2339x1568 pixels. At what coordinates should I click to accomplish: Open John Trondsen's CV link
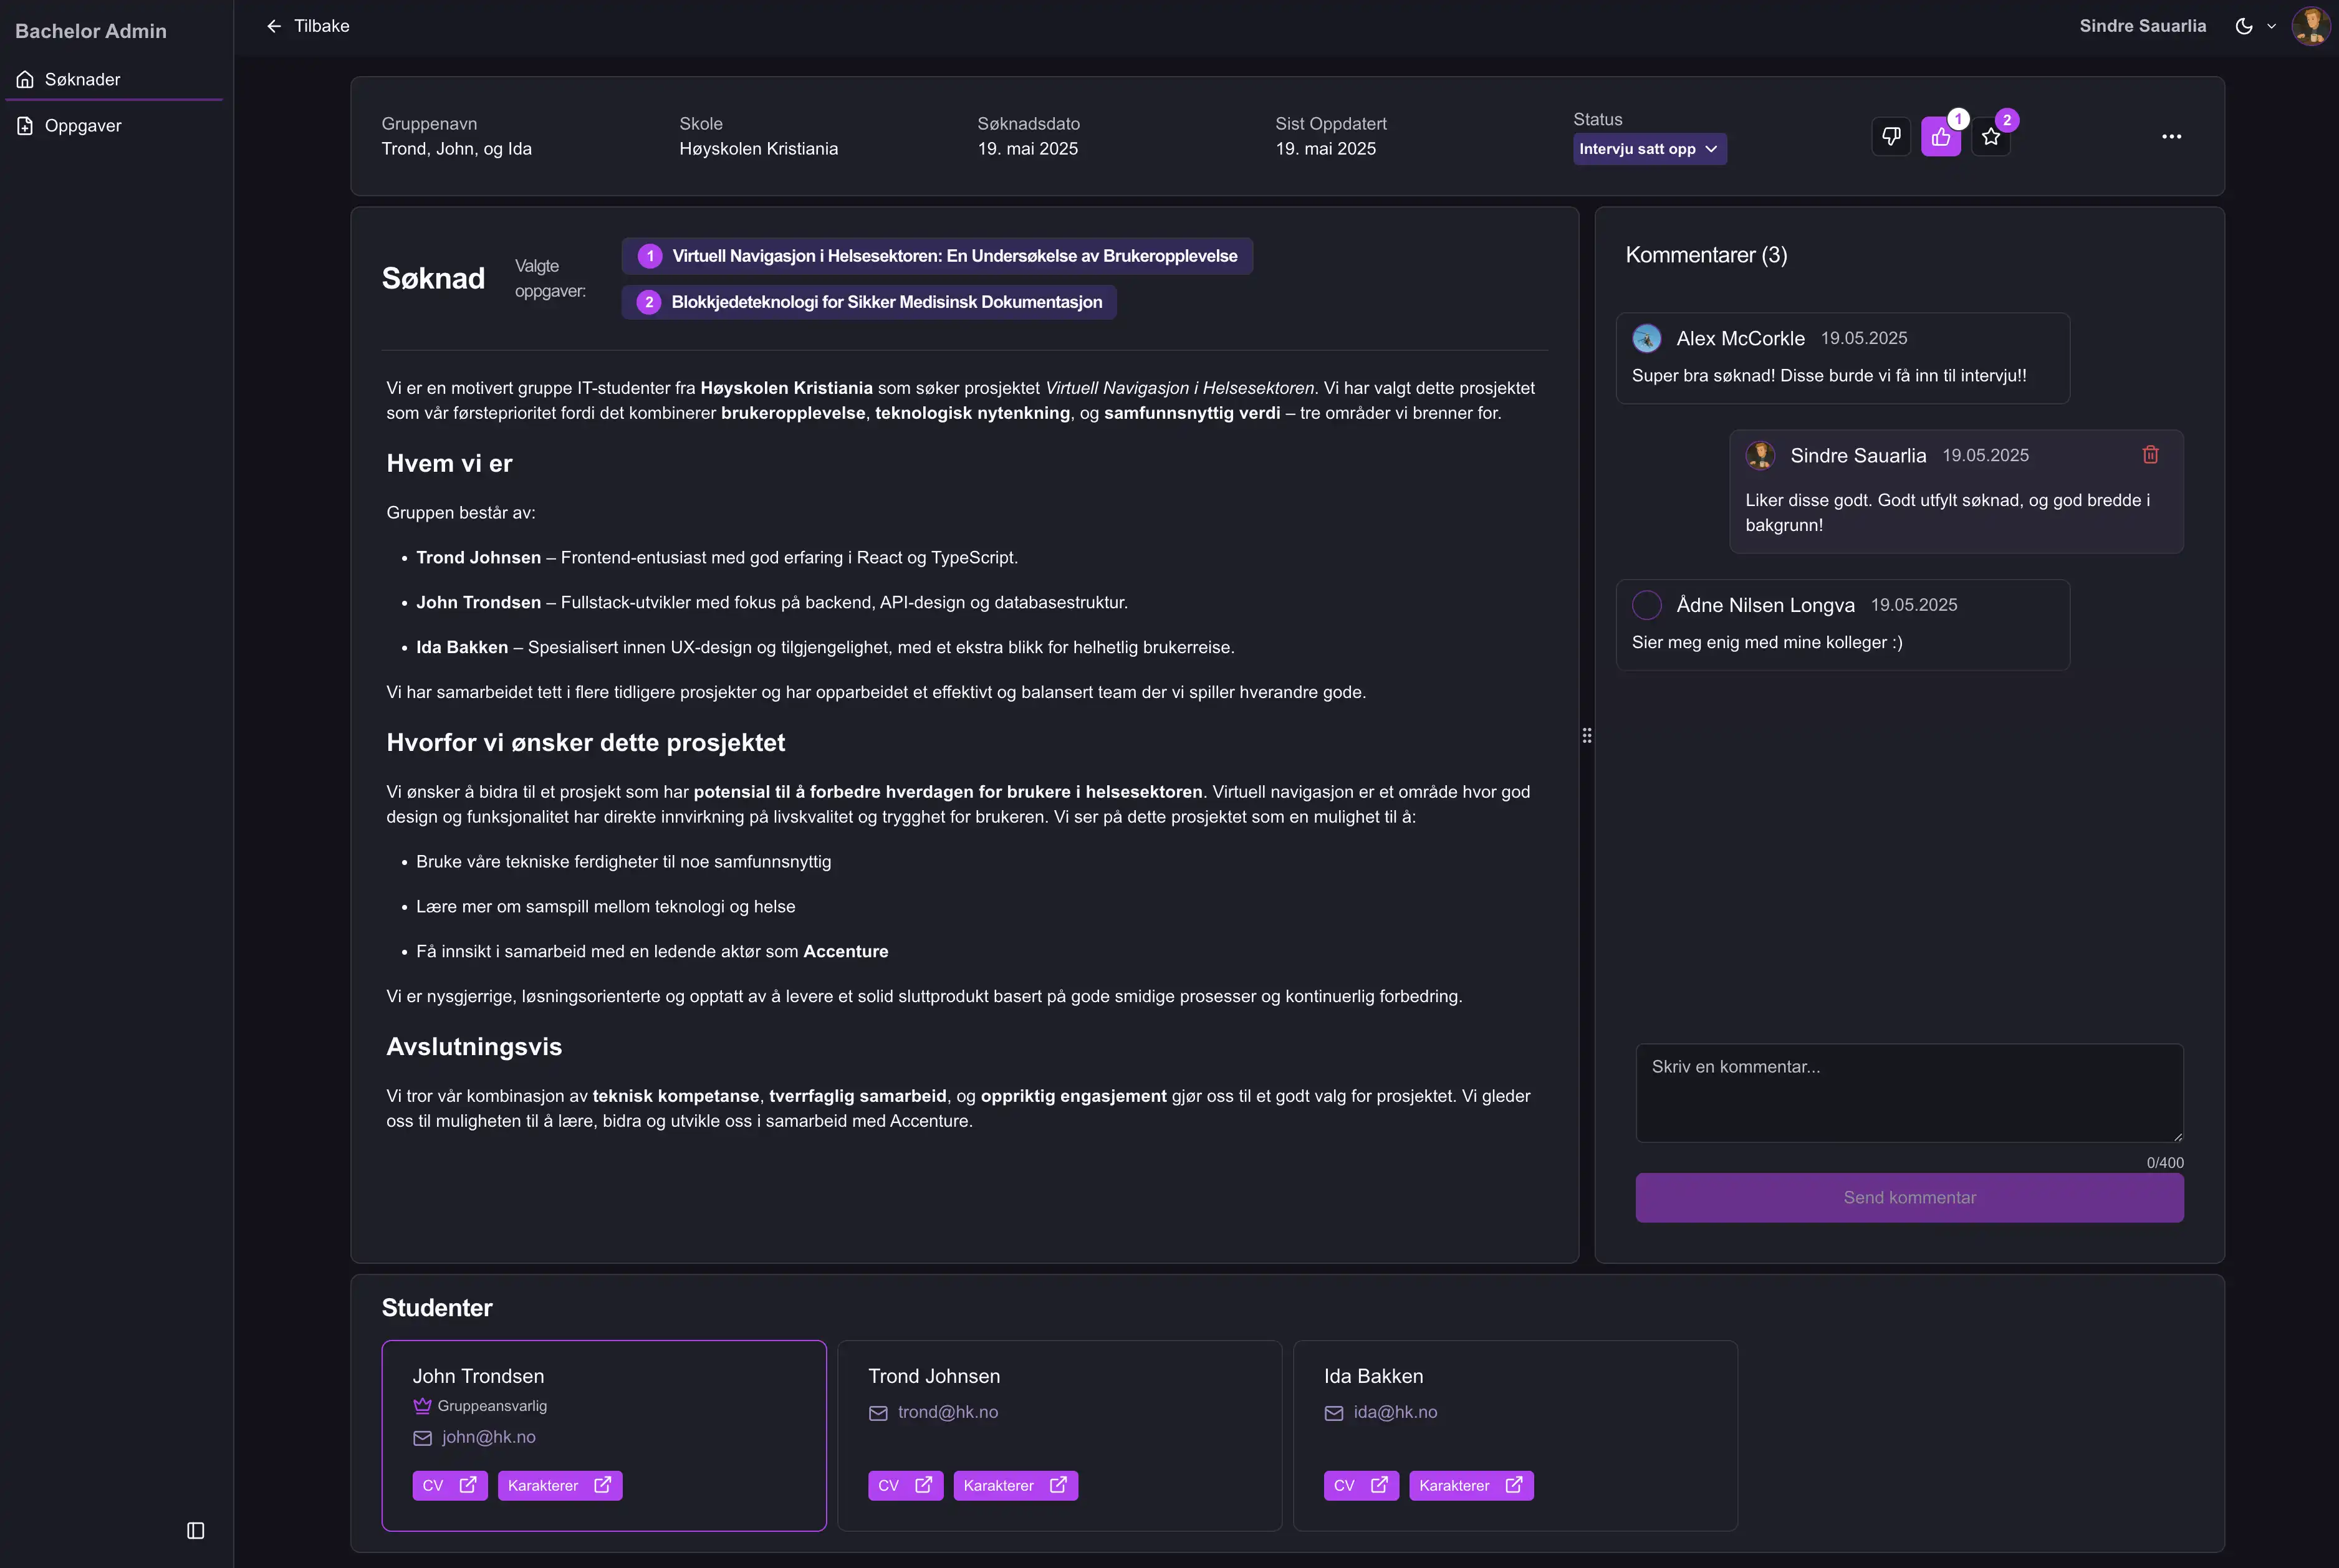tap(449, 1485)
